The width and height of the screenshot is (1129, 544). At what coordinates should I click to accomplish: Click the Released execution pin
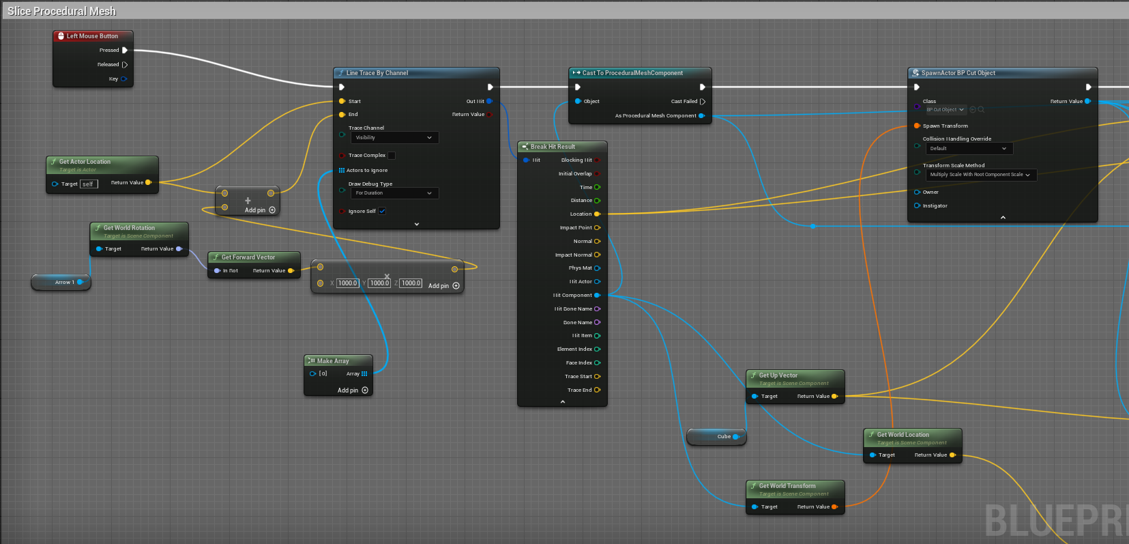click(125, 65)
